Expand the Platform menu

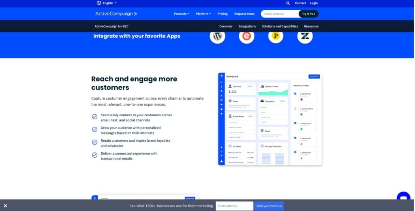click(x=203, y=14)
